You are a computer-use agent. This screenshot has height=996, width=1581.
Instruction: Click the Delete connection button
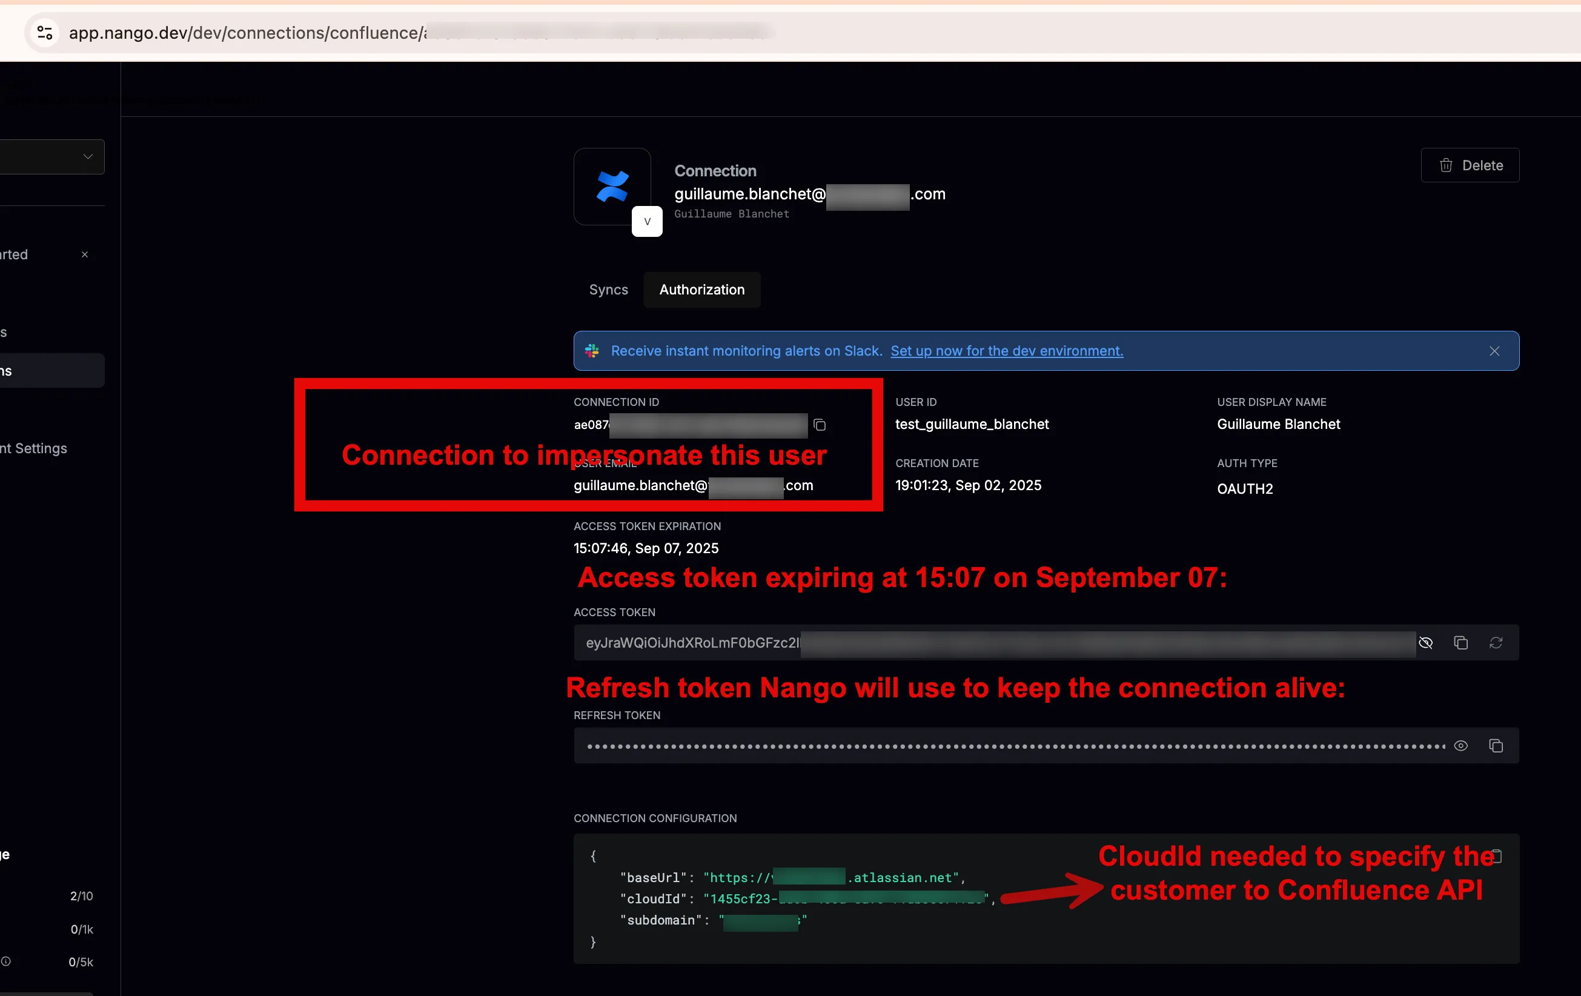(1470, 165)
